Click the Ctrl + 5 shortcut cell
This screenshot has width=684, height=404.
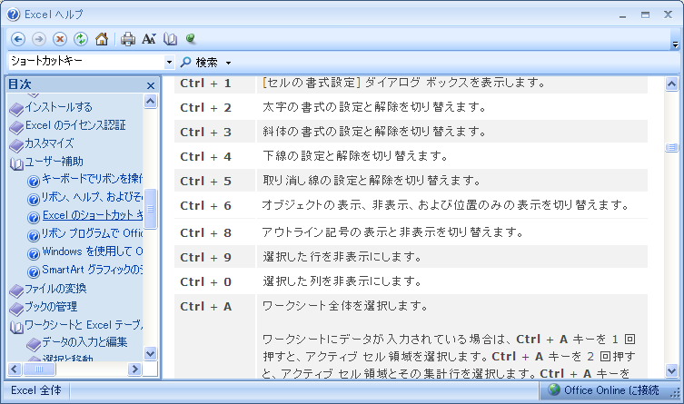click(x=214, y=181)
